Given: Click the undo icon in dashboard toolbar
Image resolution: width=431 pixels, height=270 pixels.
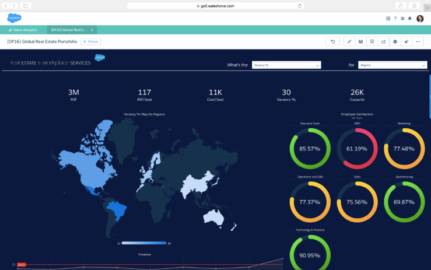Looking at the screenshot, I should click(333, 42).
